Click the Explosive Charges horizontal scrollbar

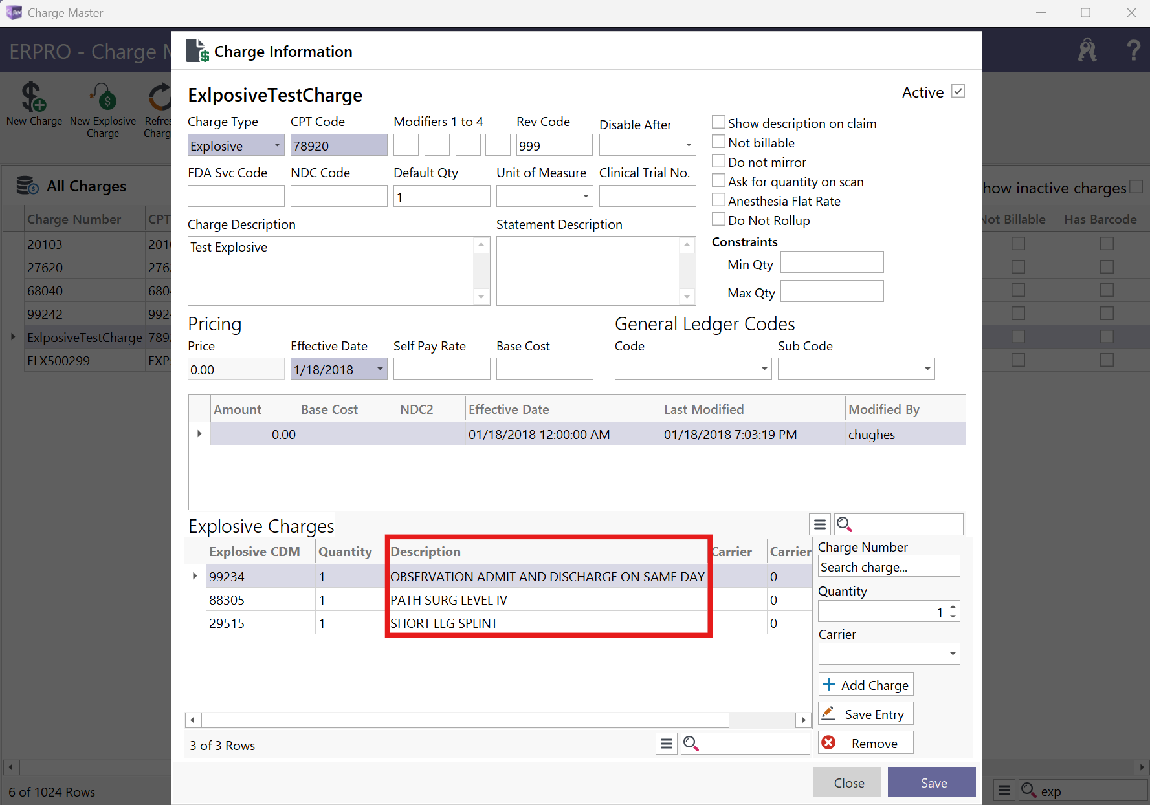click(x=465, y=720)
